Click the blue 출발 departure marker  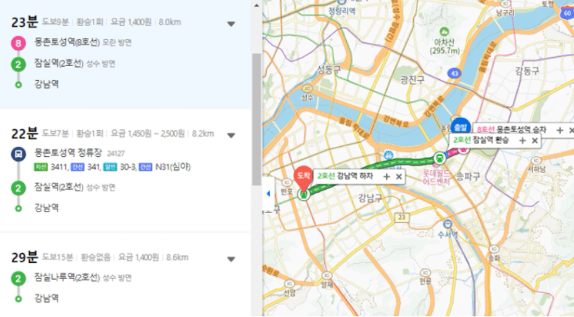(459, 125)
